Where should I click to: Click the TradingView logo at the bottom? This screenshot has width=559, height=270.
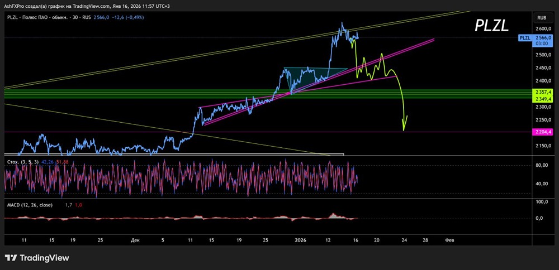tap(37, 258)
